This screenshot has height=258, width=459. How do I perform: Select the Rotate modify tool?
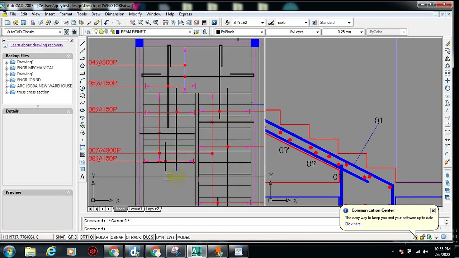pos(448,88)
